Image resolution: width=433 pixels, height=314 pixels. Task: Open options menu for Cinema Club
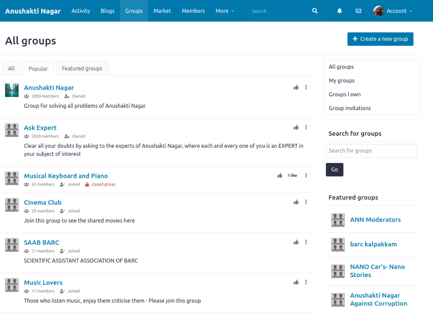click(x=306, y=202)
